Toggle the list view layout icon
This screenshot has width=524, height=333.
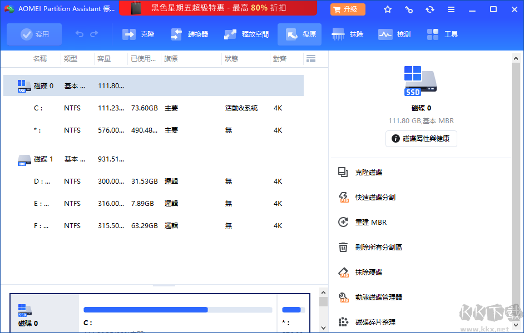[x=311, y=59]
